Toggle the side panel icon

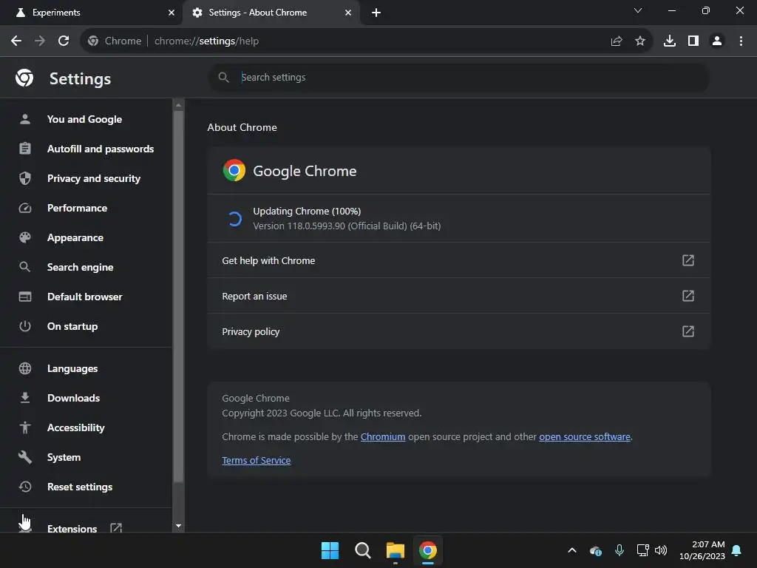coord(693,41)
